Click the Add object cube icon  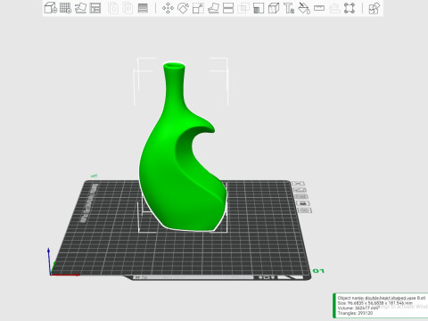(x=50, y=8)
